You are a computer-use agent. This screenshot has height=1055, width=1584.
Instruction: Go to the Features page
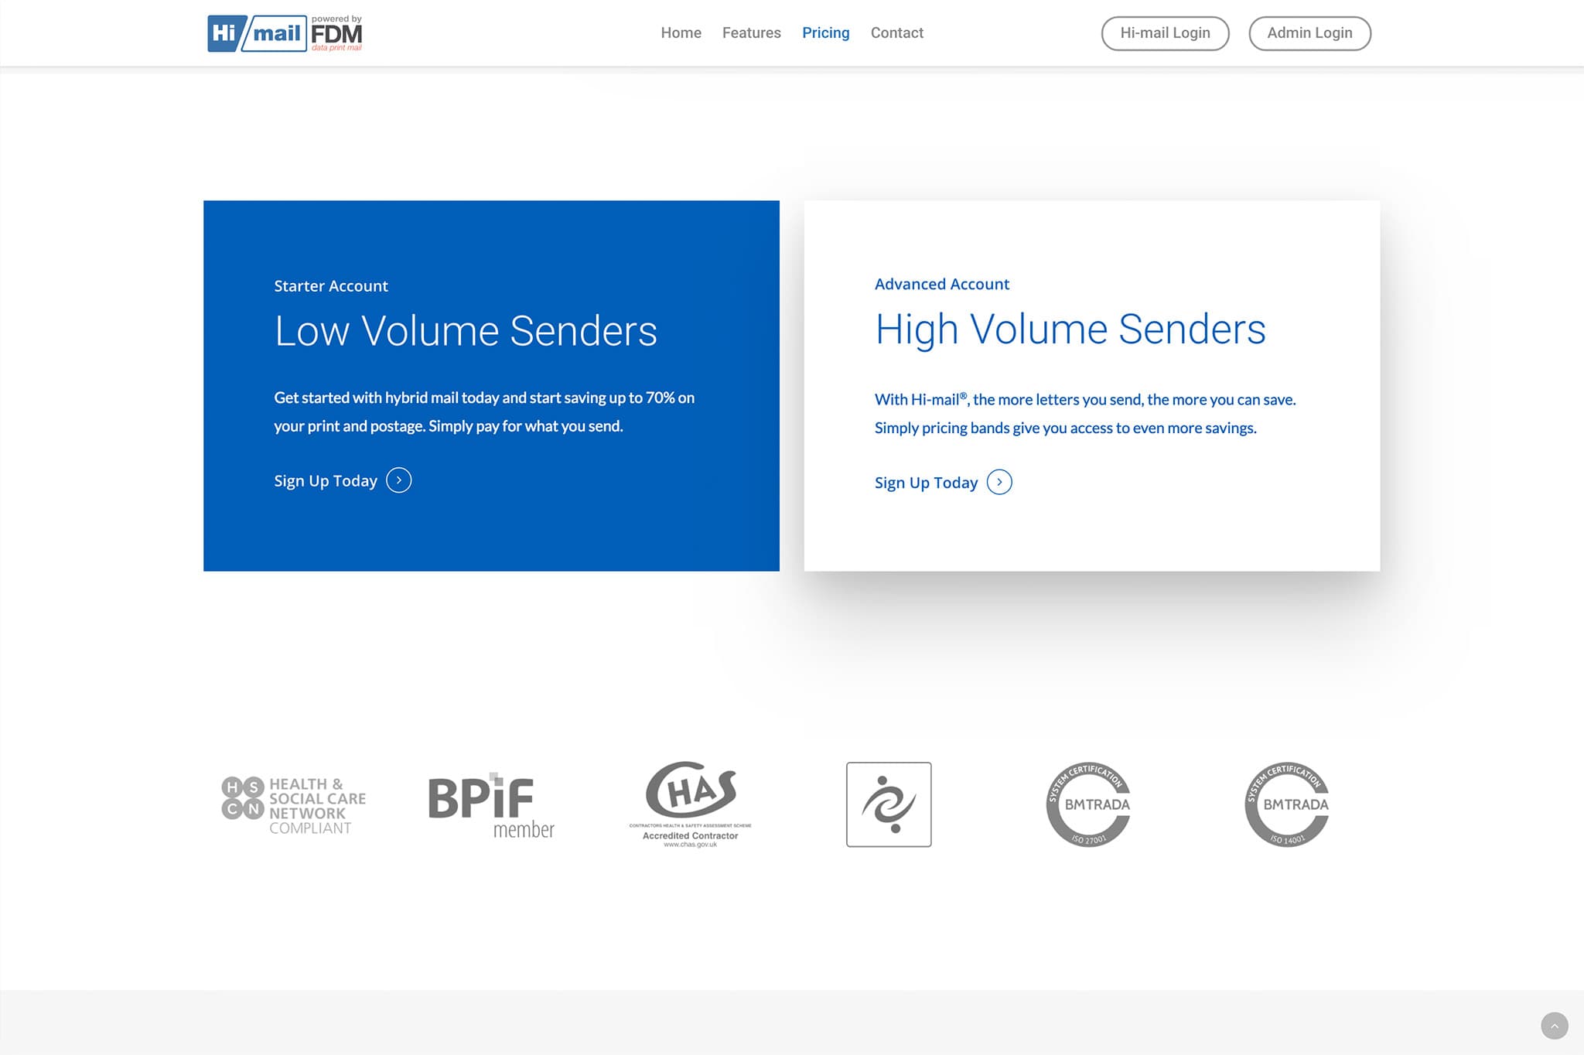click(x=751, y=33)
